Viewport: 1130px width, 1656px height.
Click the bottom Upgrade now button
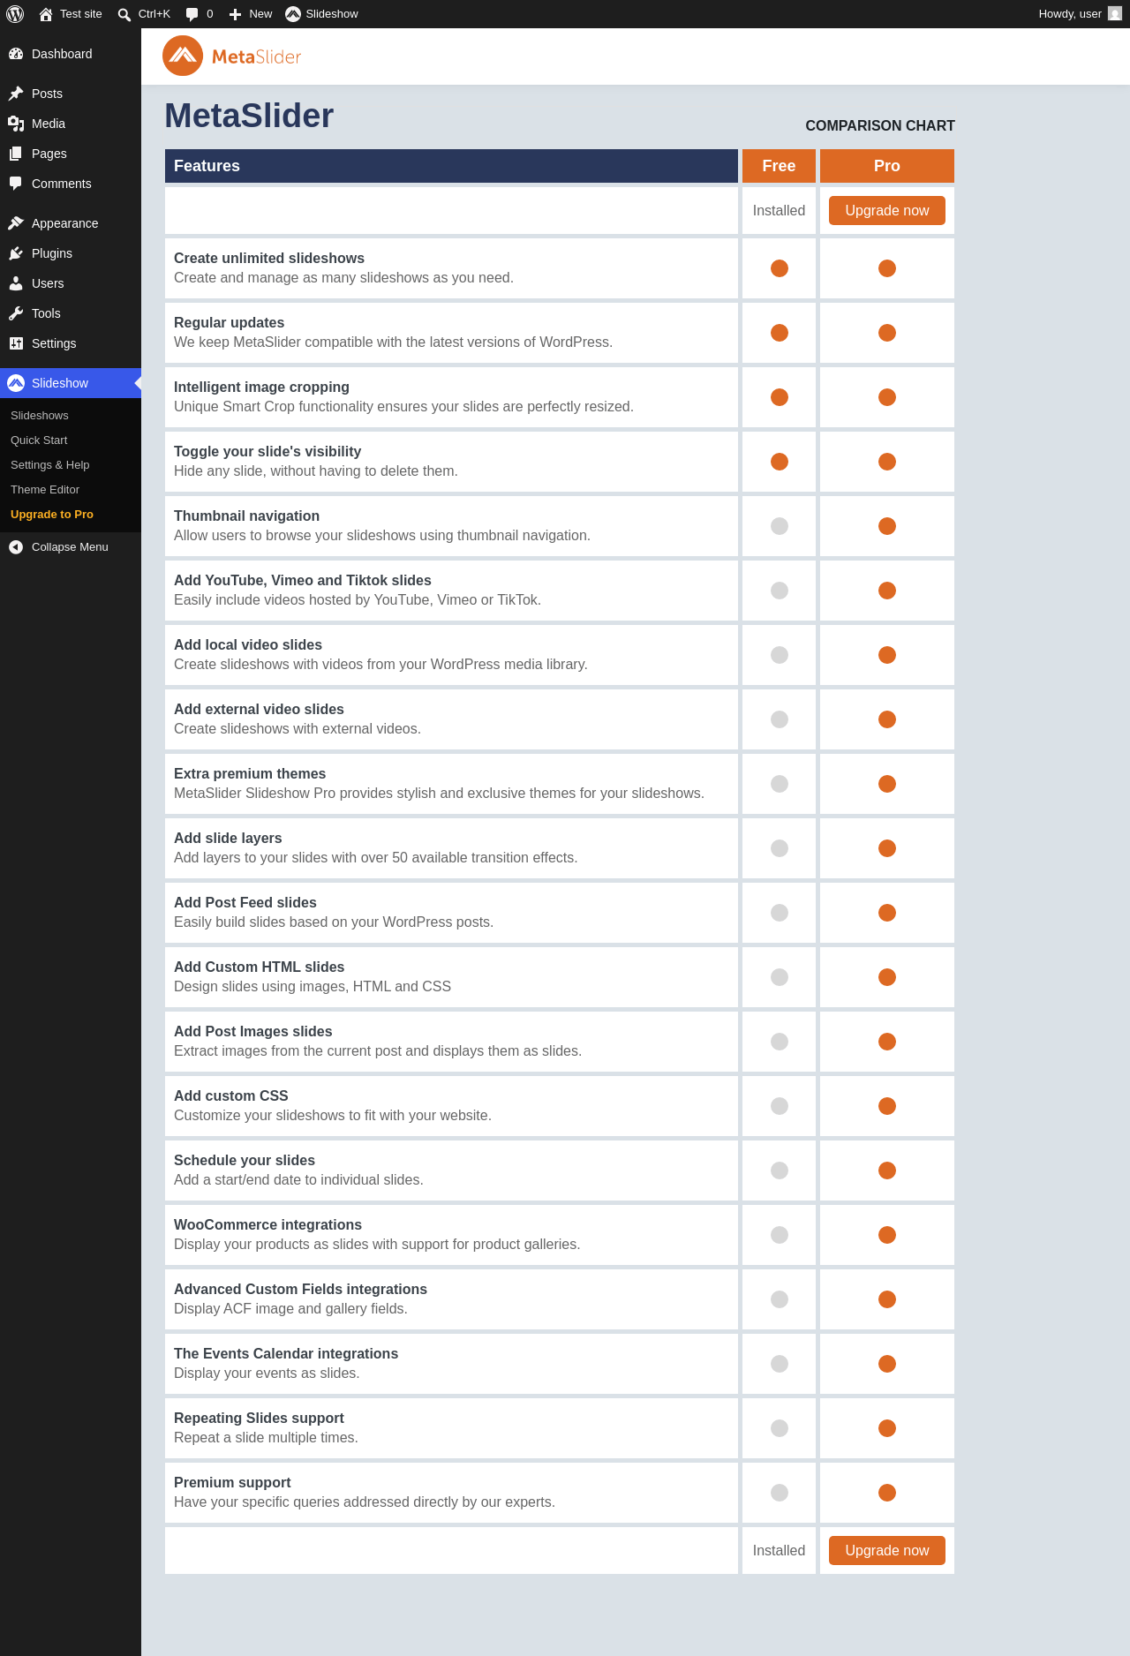point(887,1551)
